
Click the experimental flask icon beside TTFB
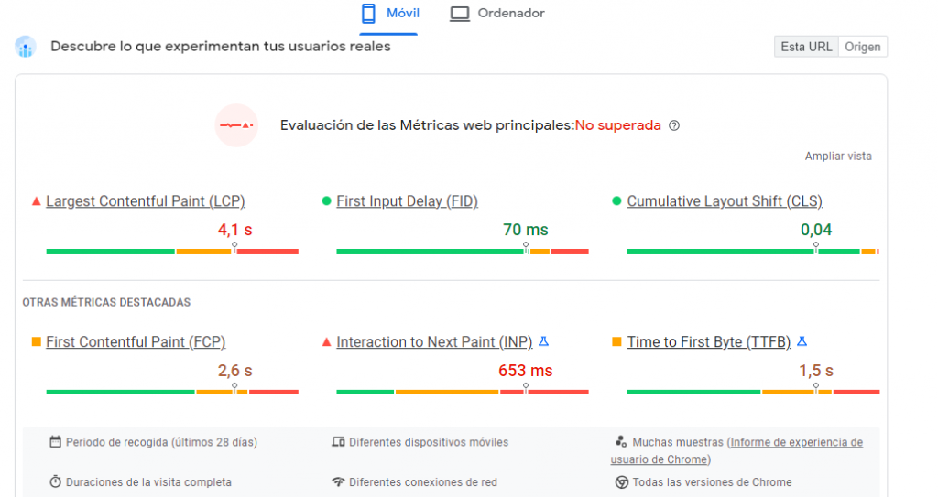pyautogui.click(x=802, y=341)
